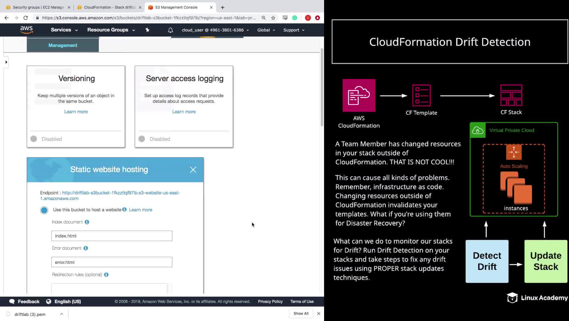Click the Virtual Private Cloud lock icon

(478, 130)
